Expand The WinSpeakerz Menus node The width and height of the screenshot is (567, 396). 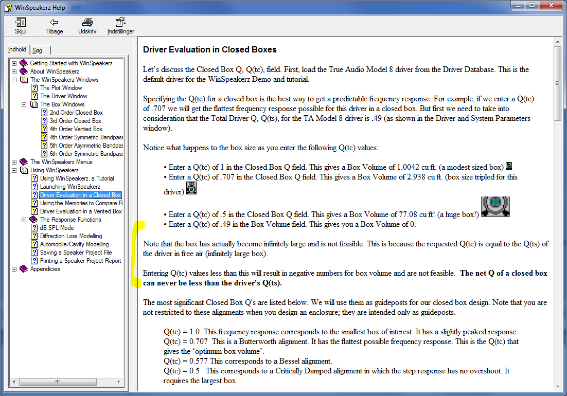[x=14, y=162]
